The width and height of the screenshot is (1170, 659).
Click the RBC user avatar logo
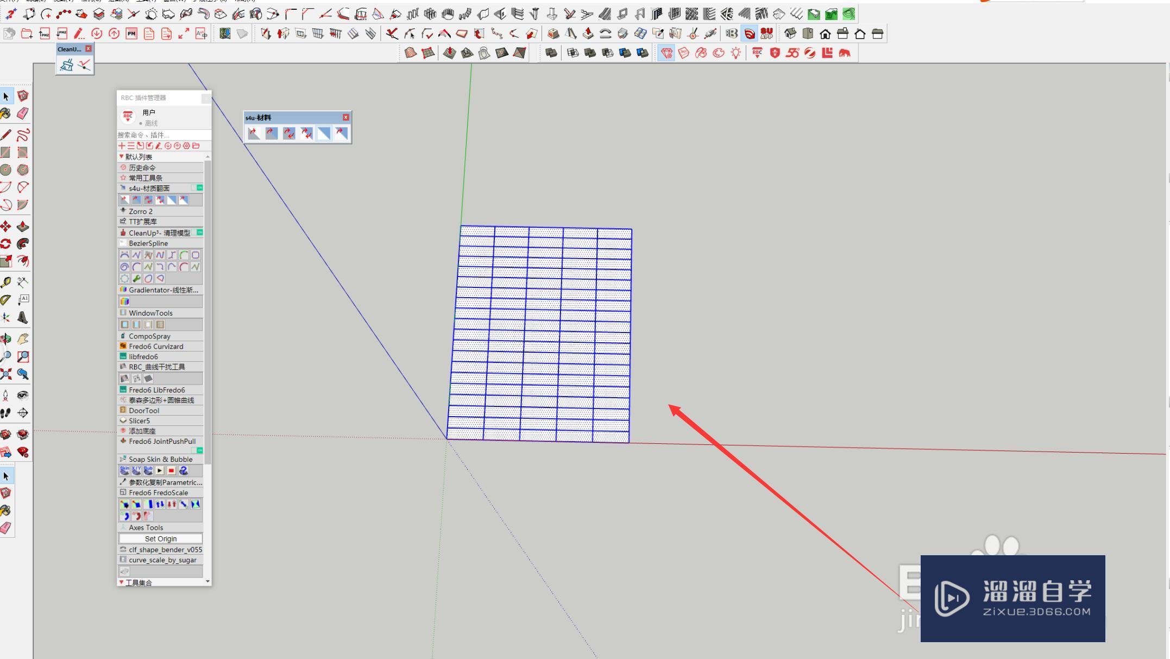(x=128, y=116)
